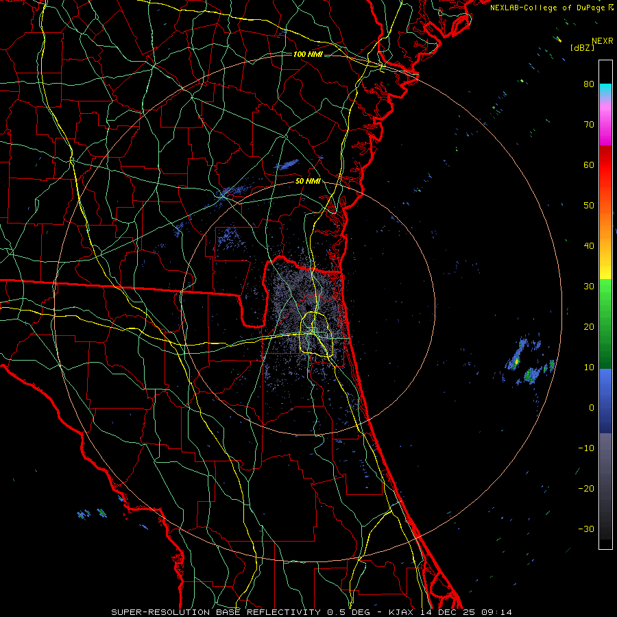Screen dimensions: 617x617
Task: Click the yellow beltway loop around Jacksonville
Action: tap(316, 335)
